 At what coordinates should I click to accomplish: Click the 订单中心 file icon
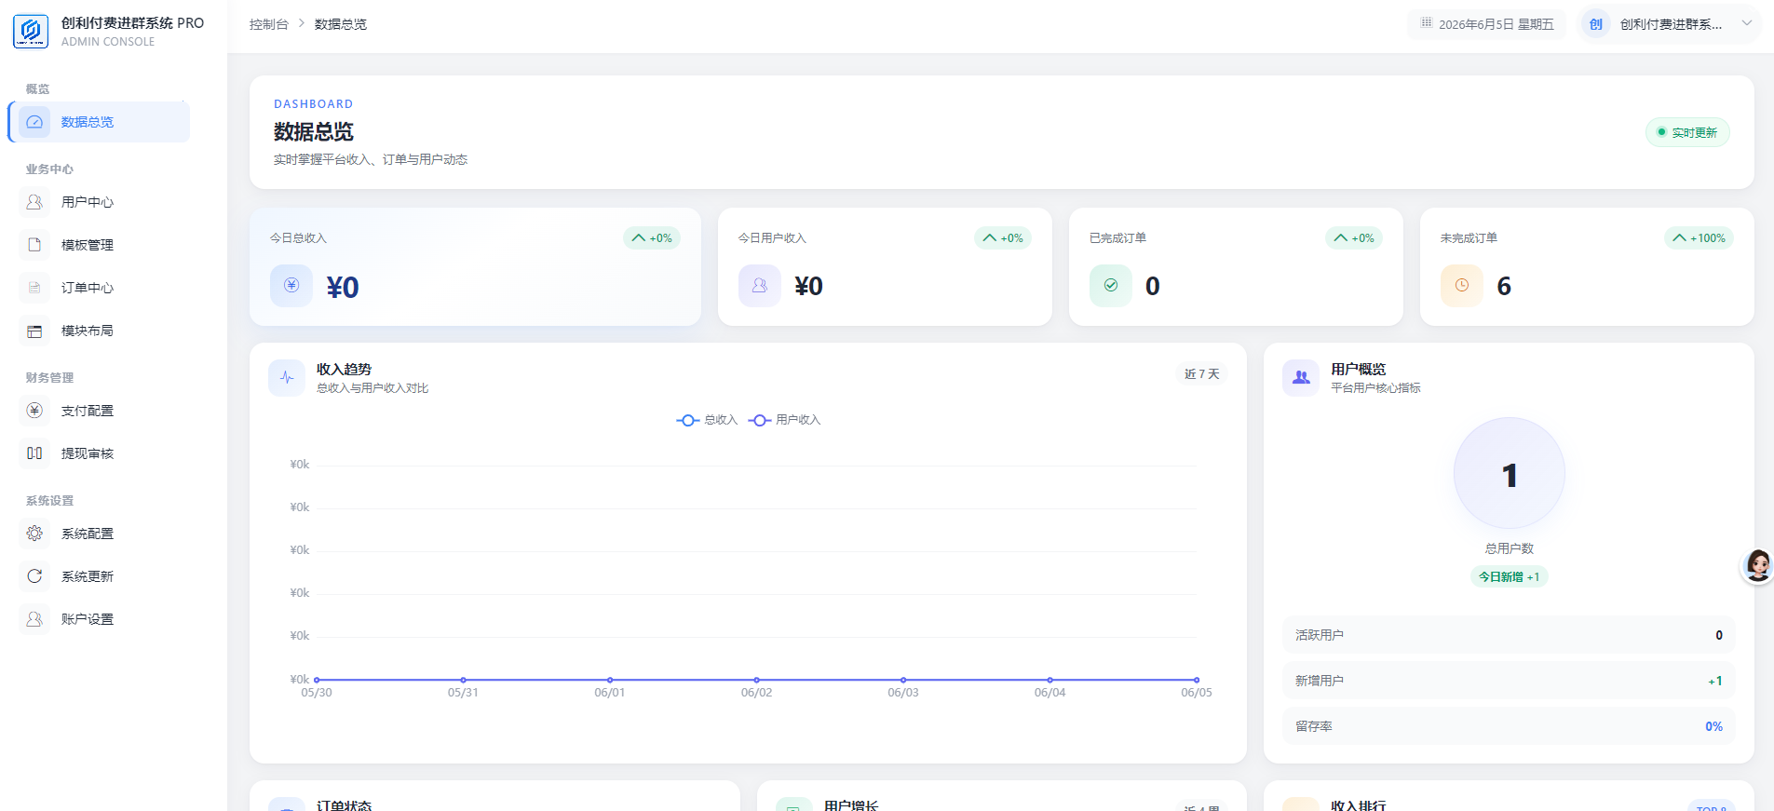tap(34, 288)
